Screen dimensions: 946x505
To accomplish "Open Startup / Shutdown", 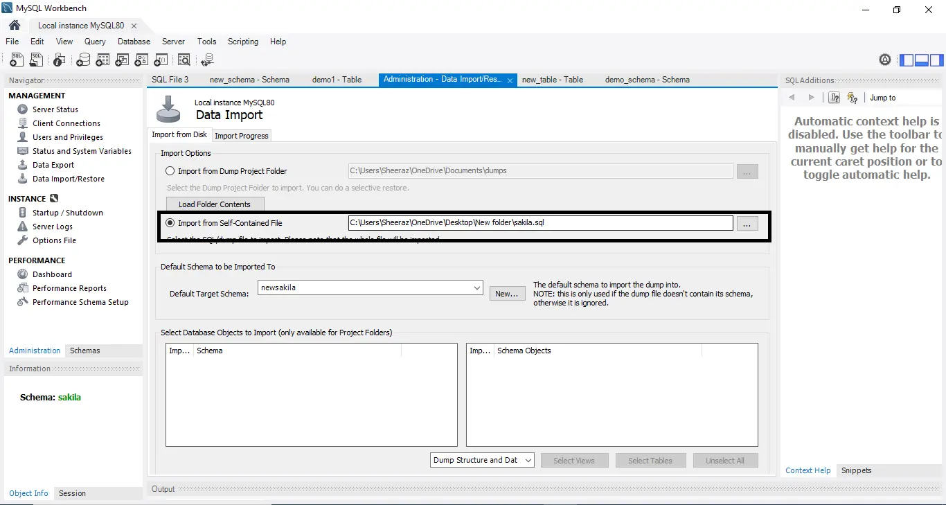I will 68,213.
